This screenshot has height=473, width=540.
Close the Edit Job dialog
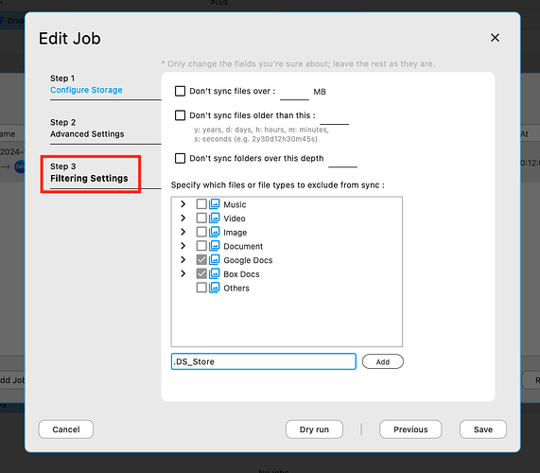495,38
